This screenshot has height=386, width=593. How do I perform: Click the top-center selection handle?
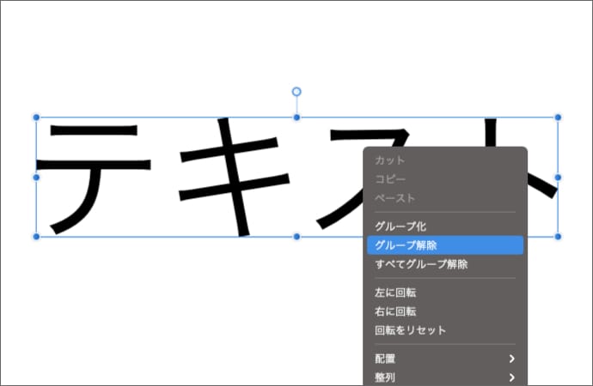pos(296,117)
